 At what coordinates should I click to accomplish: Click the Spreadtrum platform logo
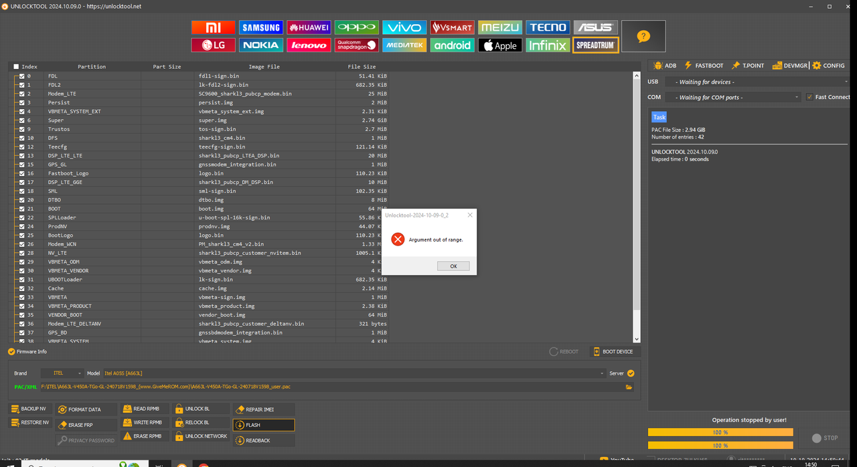tap(595, 45)
